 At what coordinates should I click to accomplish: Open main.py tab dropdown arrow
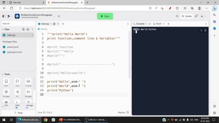pos(51,24)
